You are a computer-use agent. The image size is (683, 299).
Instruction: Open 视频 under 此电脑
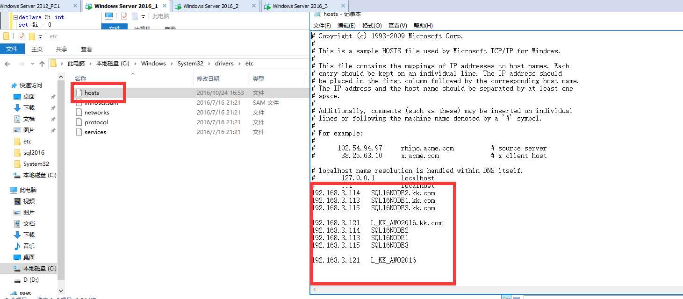29,201
